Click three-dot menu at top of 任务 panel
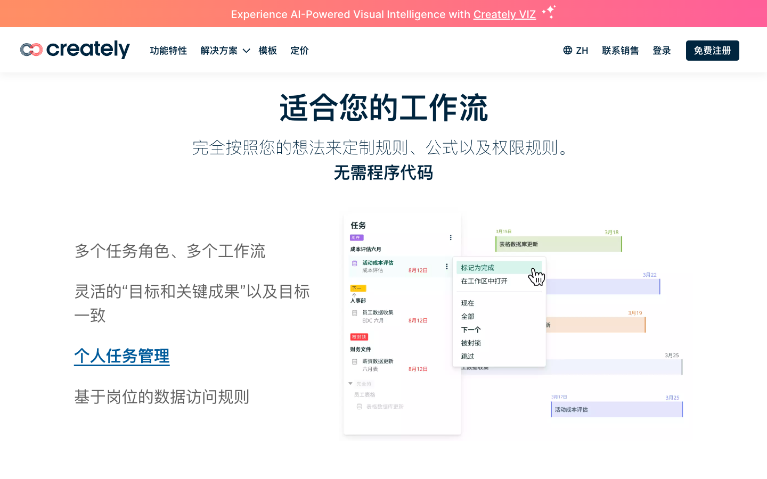 451,238
